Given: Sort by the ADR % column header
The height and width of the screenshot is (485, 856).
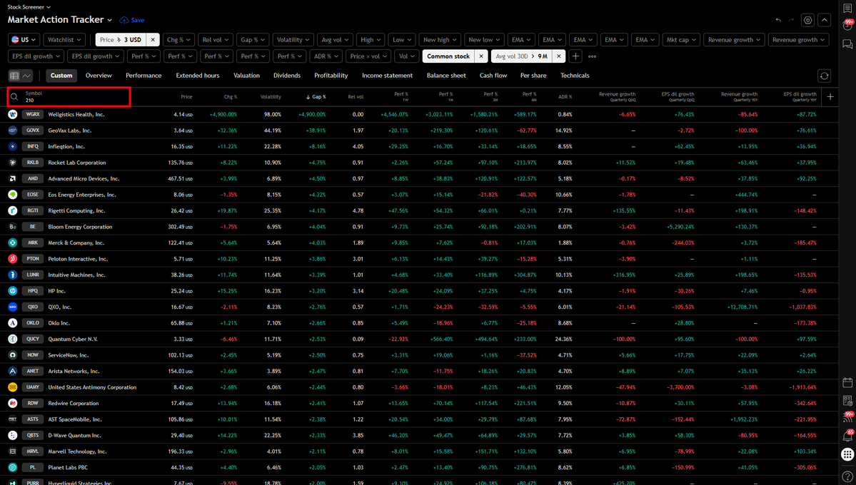Looking at the screenshot, I should pyautogui.click(x=565, y=97).
